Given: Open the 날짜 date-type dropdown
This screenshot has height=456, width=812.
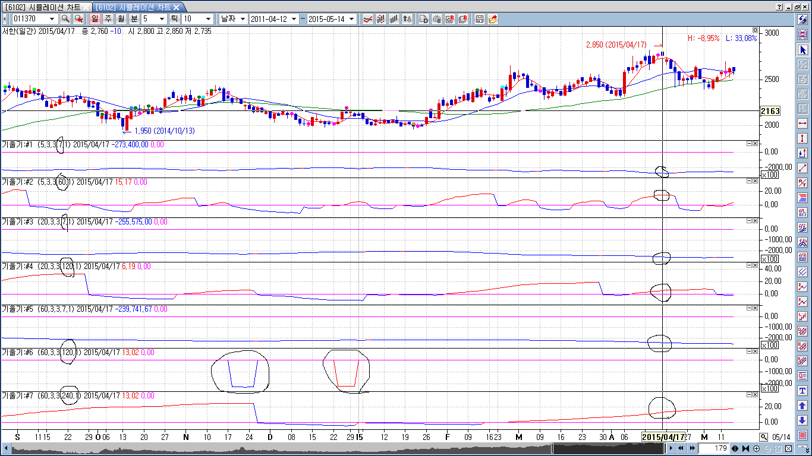Looking at the screenshot, I should (x=243, y=19).
